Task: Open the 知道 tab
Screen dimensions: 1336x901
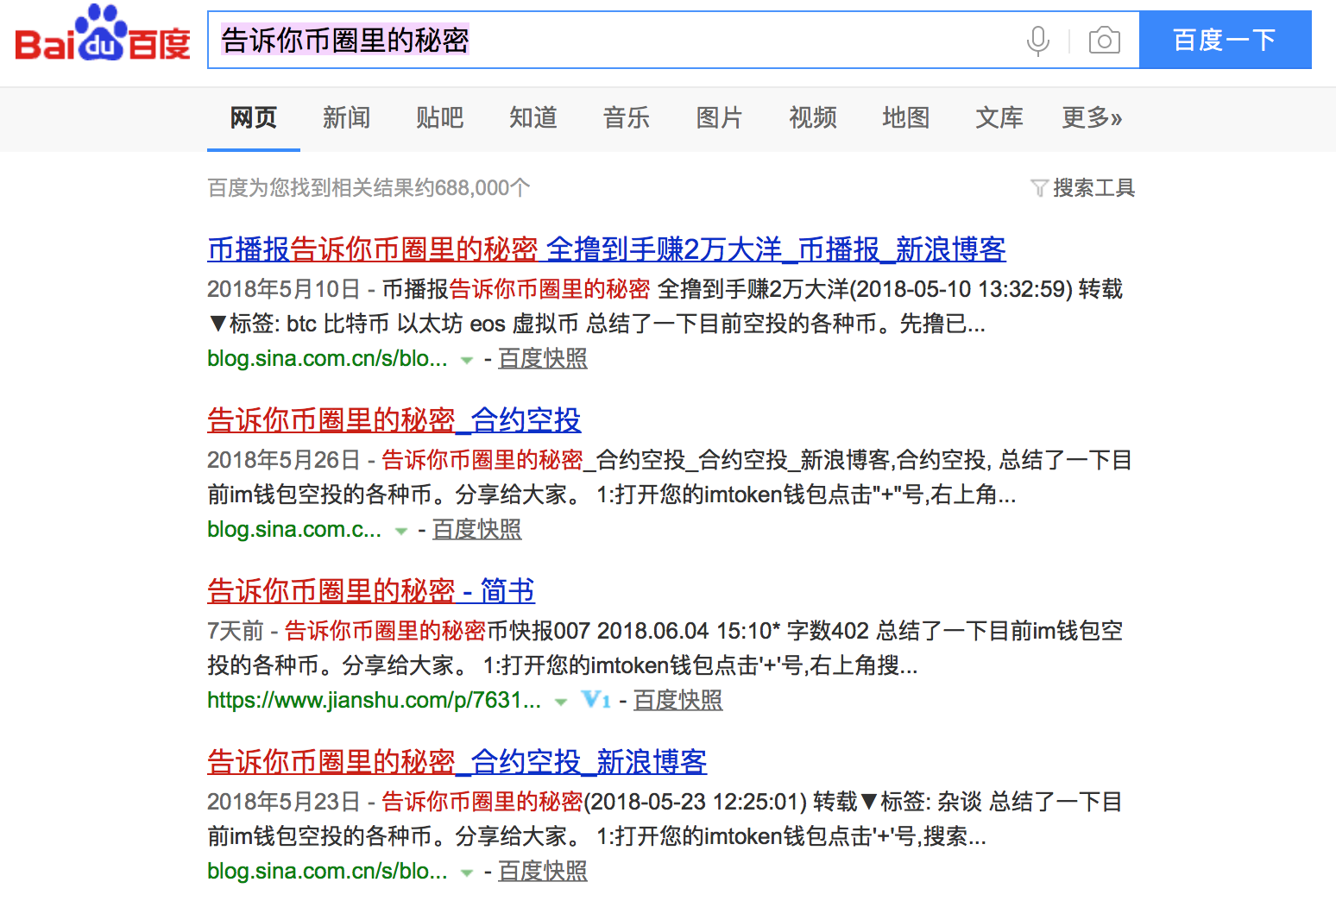Action: click(x=533, y=117)
